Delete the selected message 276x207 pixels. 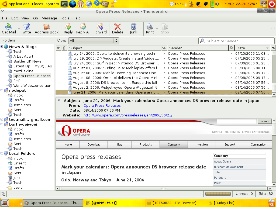118,29
